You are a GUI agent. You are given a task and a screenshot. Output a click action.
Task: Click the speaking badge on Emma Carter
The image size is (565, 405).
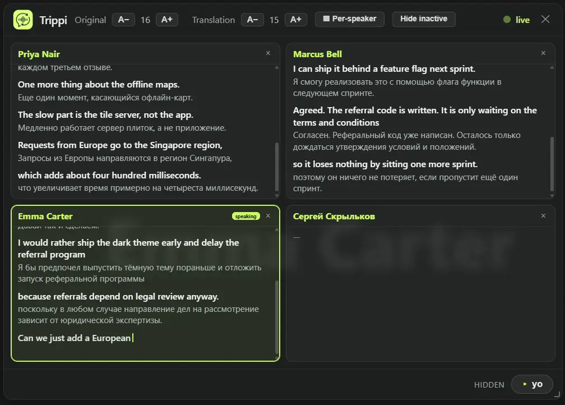[x=246, y=216]
